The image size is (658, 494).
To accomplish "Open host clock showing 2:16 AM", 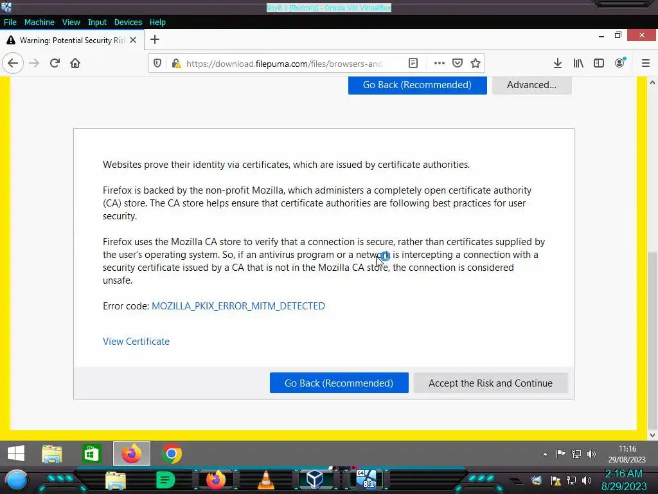I will 624,480.
